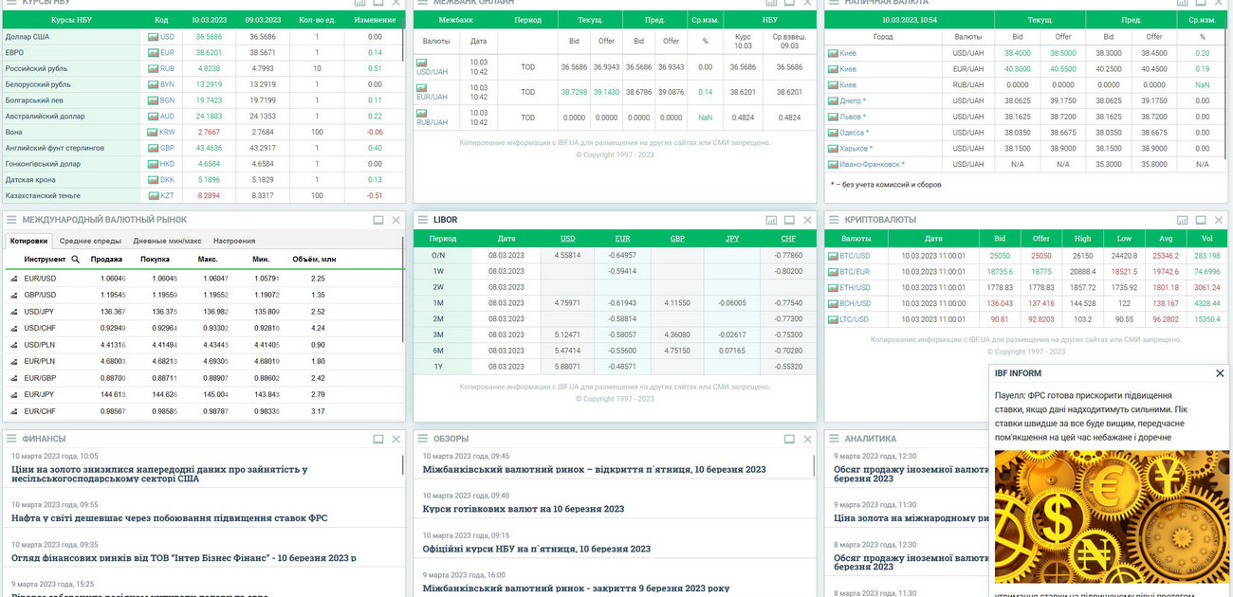Screen dimensions: 1233x597
Task: Switch to the Котировки tab
Action: click(28, 241)
